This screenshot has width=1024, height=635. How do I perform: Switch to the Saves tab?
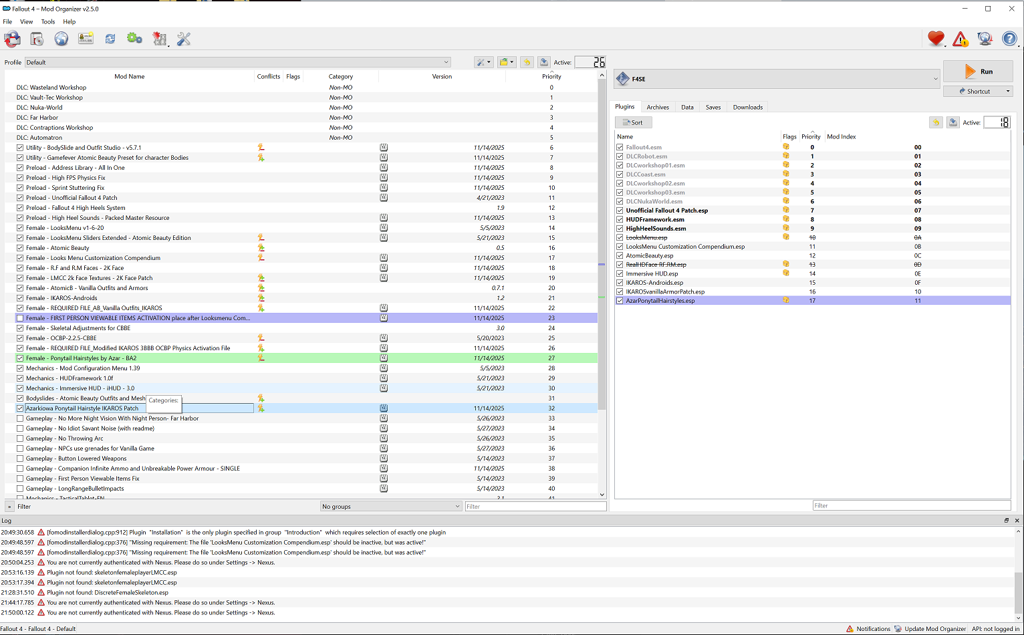(x=713, y=107)
